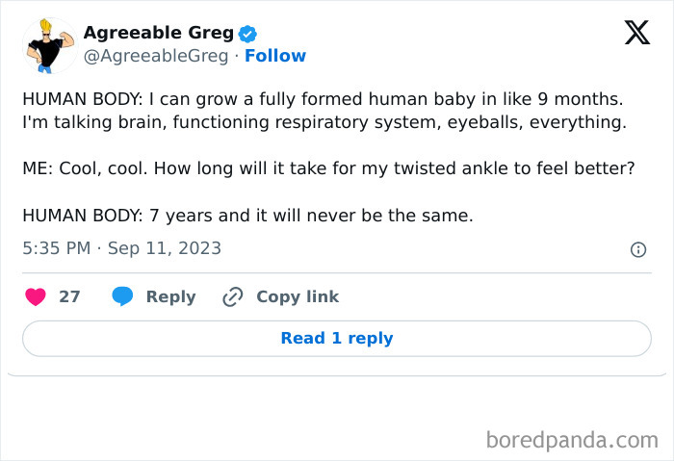674x461 pixels.
Task: Click the '7 years' final line
Action: coord(247,216)
